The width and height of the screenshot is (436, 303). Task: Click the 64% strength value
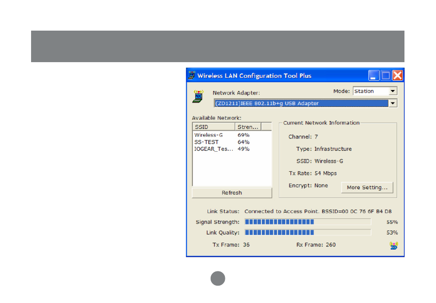pyautogui.click(x=244, y=142)
